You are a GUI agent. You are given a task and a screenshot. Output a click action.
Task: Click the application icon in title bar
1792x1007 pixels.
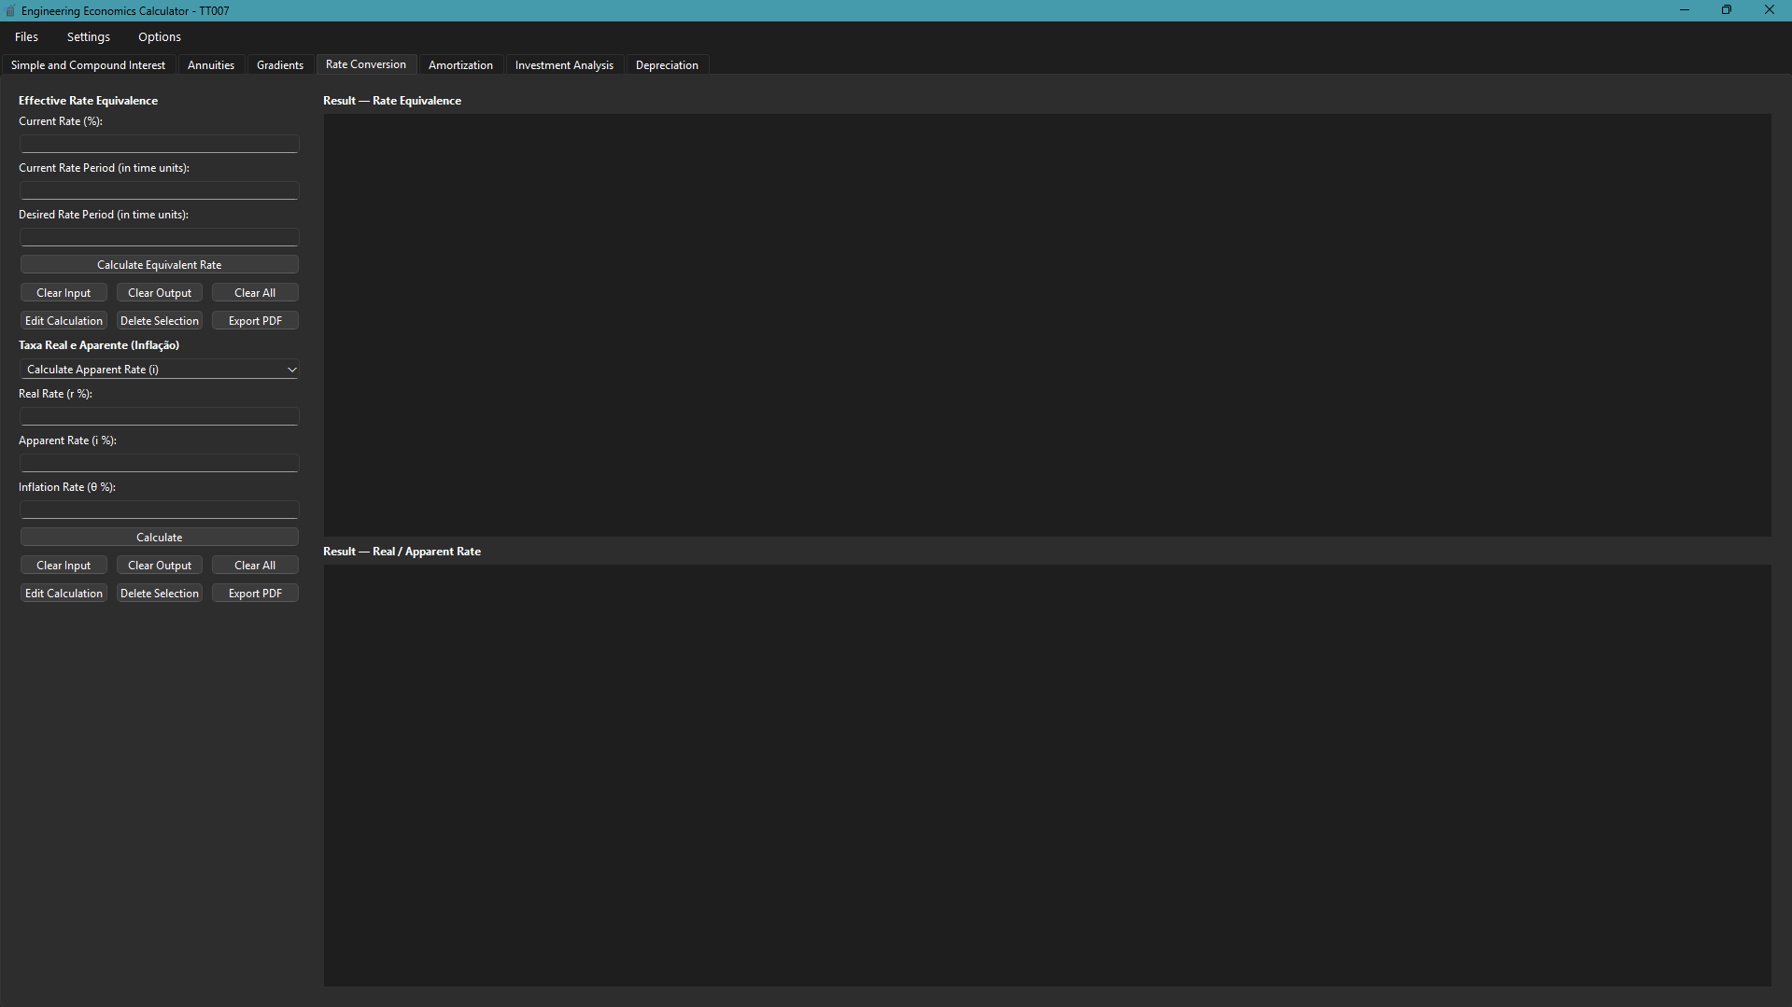click(x=10, y=11)
